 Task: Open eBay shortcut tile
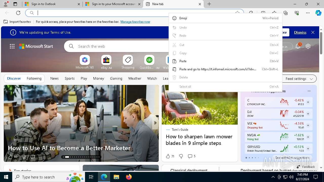pos(106,62)
